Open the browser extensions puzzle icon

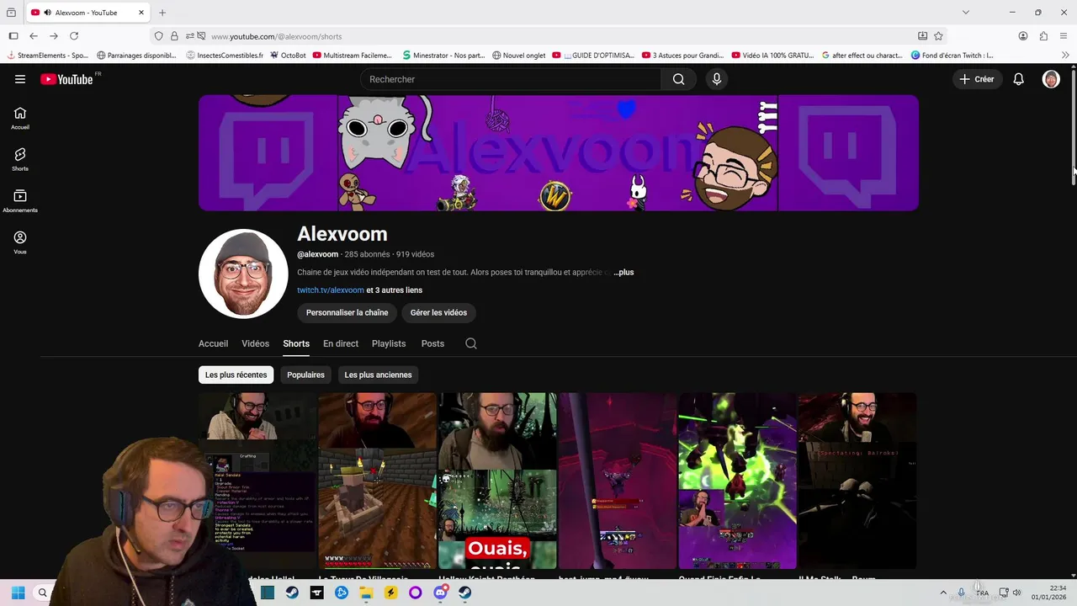tap(1043, 36)
